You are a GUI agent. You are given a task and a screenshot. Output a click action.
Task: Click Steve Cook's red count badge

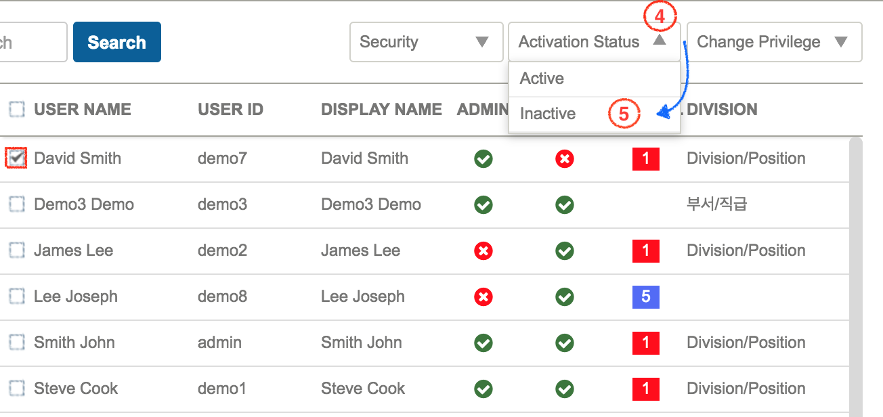click(645, 389)
